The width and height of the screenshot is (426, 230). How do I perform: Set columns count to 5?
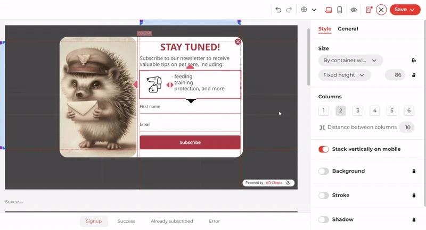click(392, 110)
